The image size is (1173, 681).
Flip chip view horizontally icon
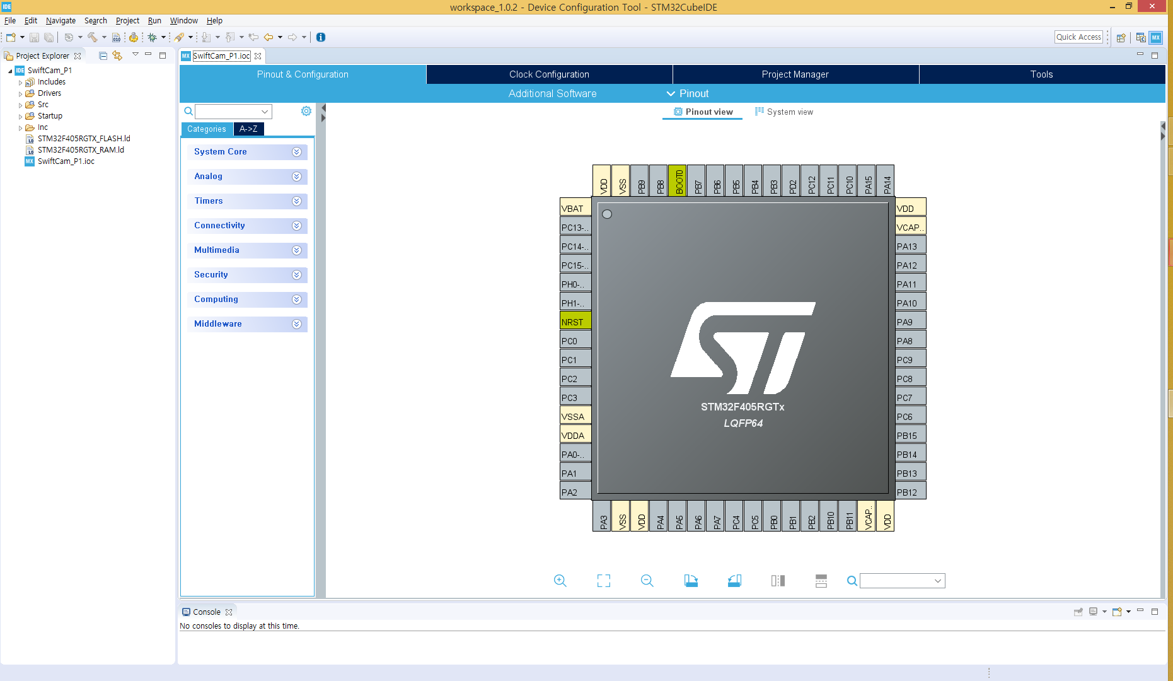point(778,581)
